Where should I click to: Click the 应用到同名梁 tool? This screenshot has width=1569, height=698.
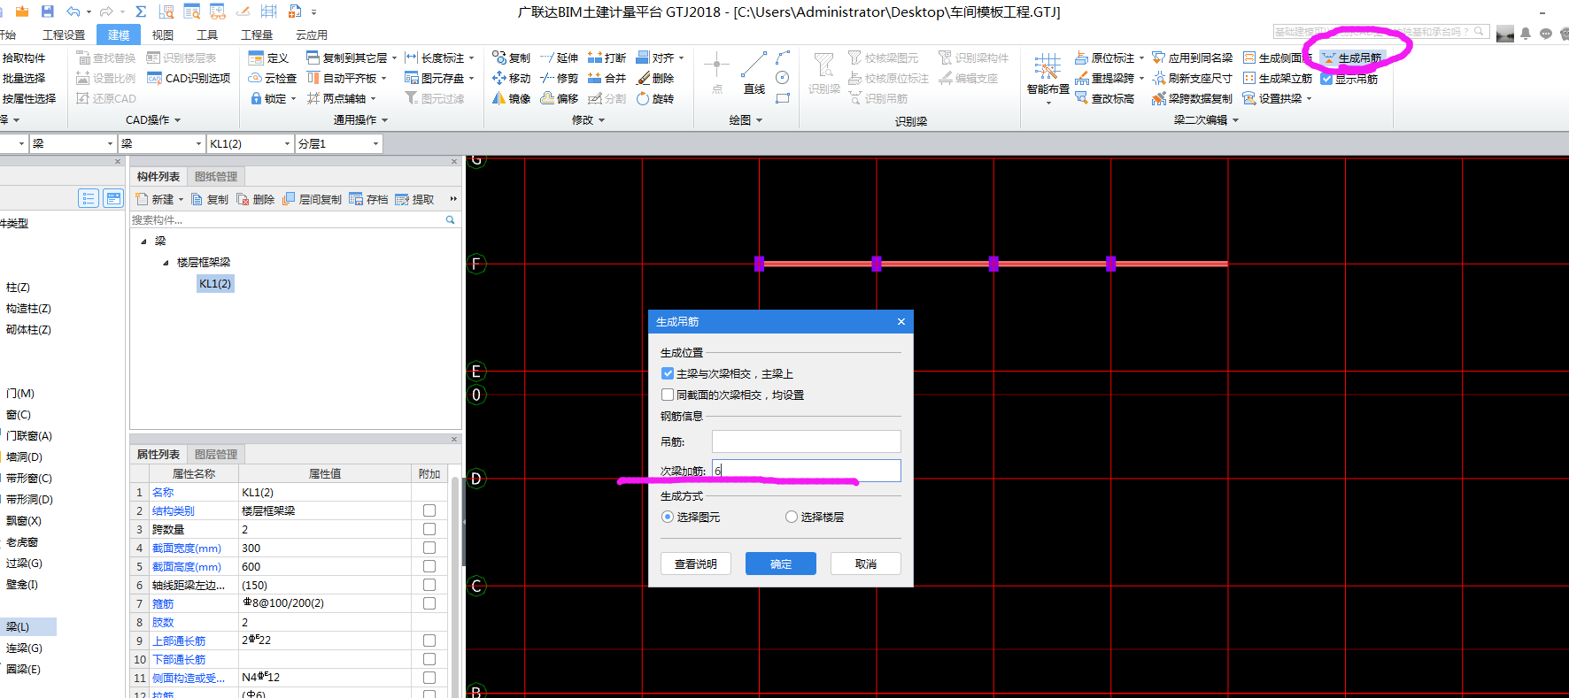1192,58
